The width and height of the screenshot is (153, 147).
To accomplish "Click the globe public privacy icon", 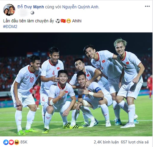I will pos(32,13).
